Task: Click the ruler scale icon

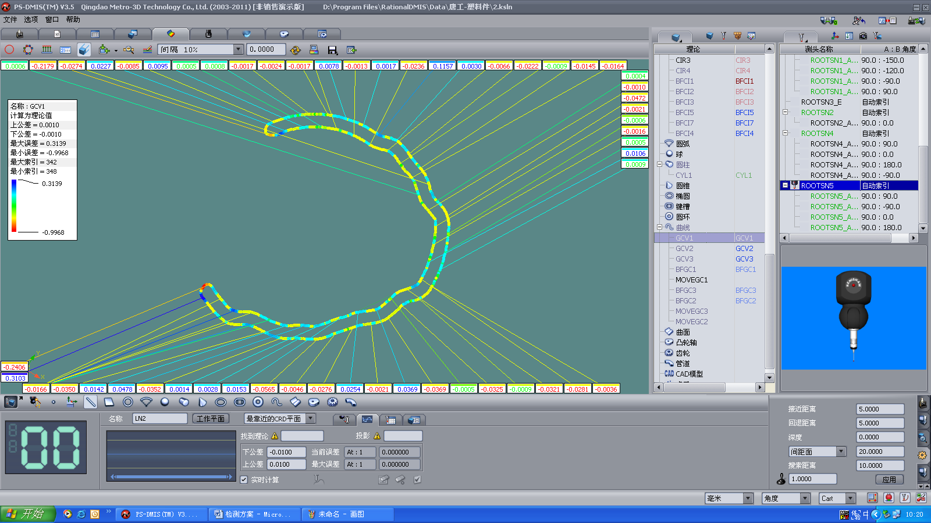Action: click(65, 50)
